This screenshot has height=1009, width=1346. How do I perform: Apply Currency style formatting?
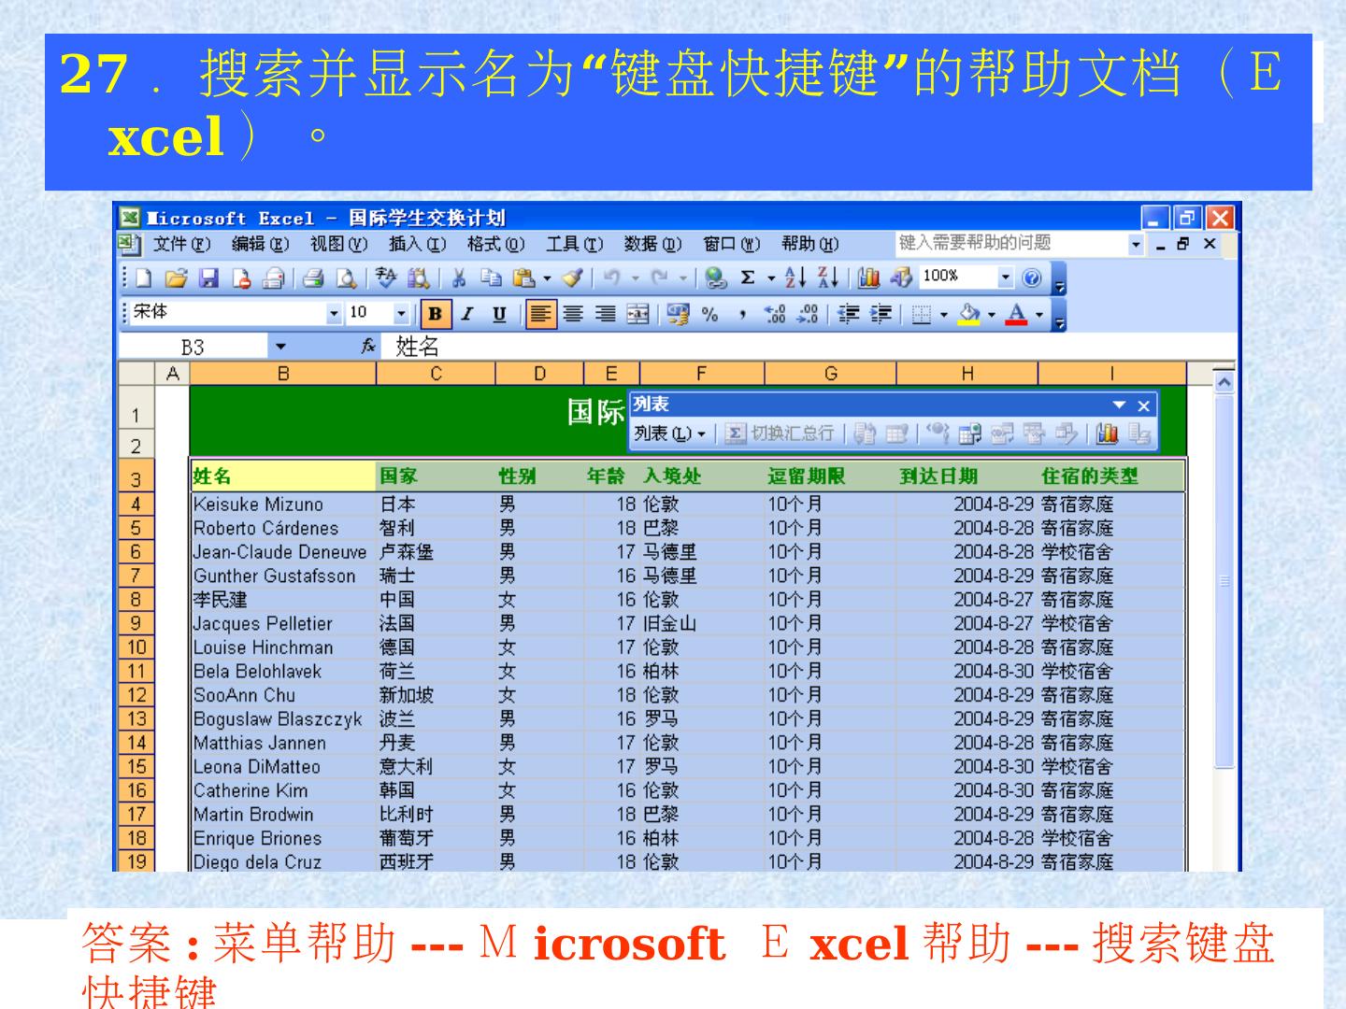coord(678,315)
